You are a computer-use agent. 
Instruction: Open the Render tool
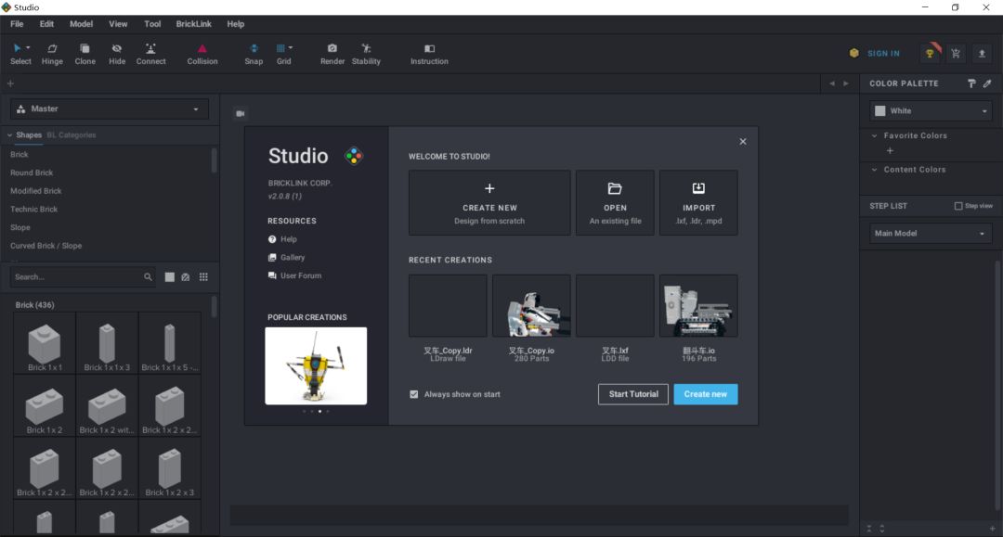[332, 55]
